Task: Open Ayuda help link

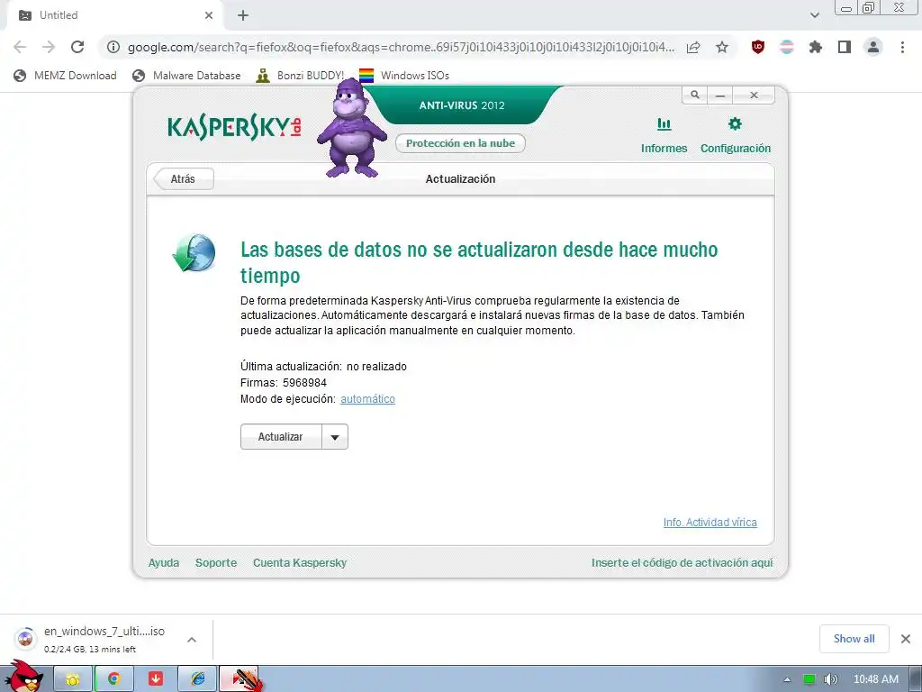Action: [x=164, y=562]
